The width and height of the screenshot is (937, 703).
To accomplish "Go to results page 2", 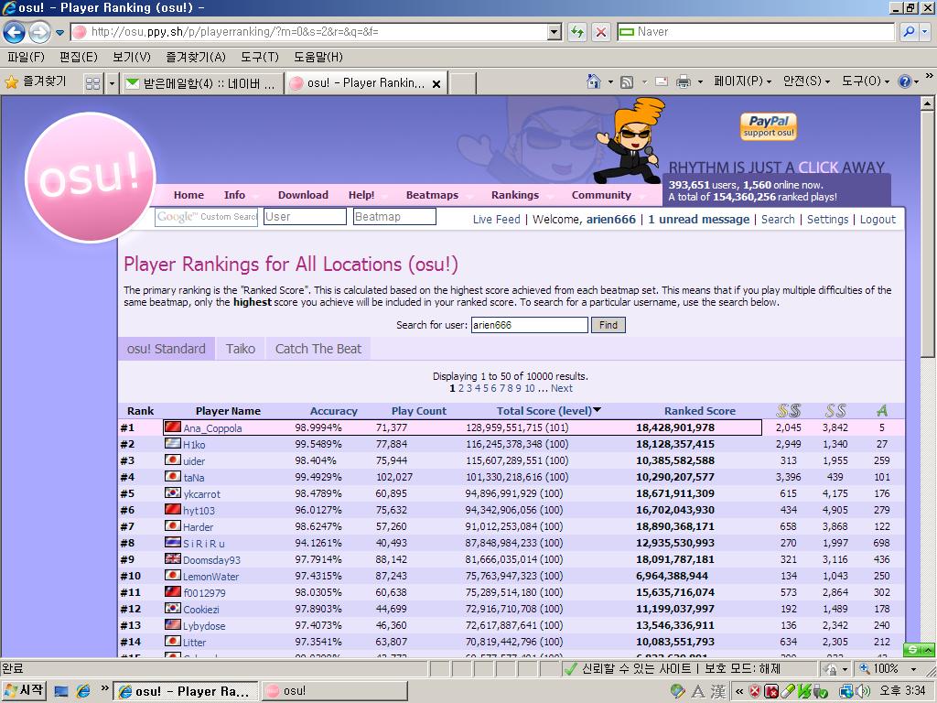I will (x=461, y=388).
